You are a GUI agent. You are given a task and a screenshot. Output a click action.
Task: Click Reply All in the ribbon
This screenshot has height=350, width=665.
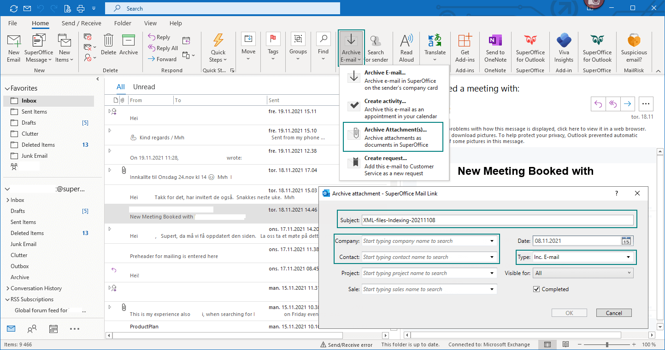coord(163,48)
